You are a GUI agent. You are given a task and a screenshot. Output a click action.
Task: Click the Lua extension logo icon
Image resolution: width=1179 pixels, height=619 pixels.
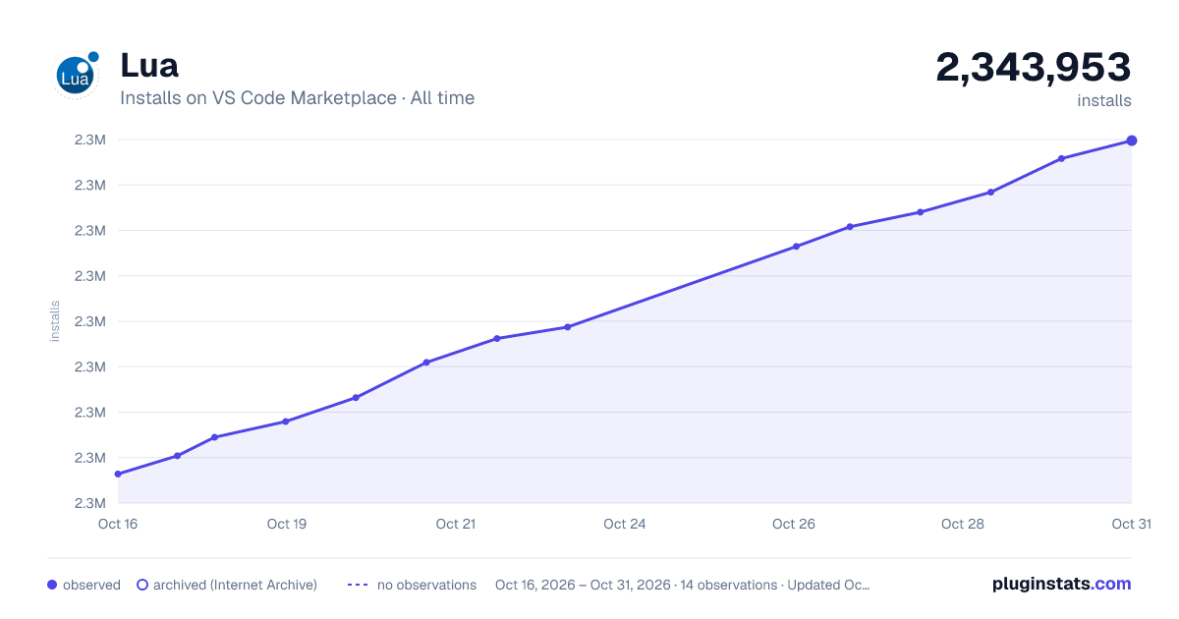[x=77, y=74]
